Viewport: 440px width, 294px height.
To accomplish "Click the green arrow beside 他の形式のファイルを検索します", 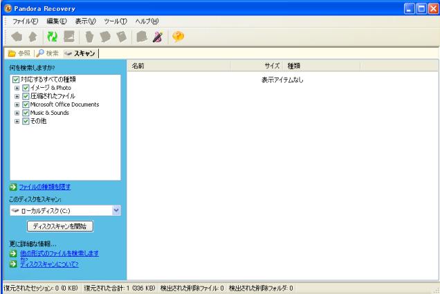I will point(13,253).
